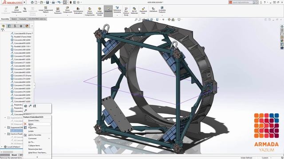Click the Select cursor tool
The height and width of the screenshot is (159, 284).
click(65, 2)
